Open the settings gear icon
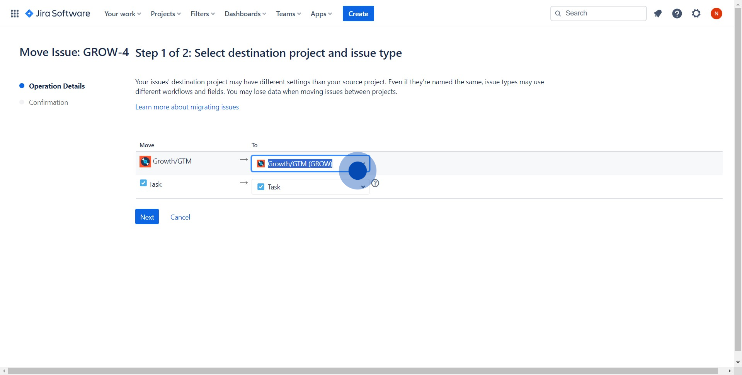Image resolution: width=742 pixels, height=375 pixels. pos(696,14)
